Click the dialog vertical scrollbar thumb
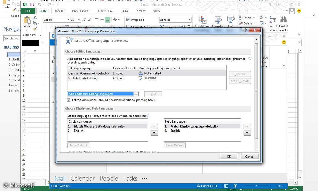Screen dimensions: 318x191 [256, 91]
